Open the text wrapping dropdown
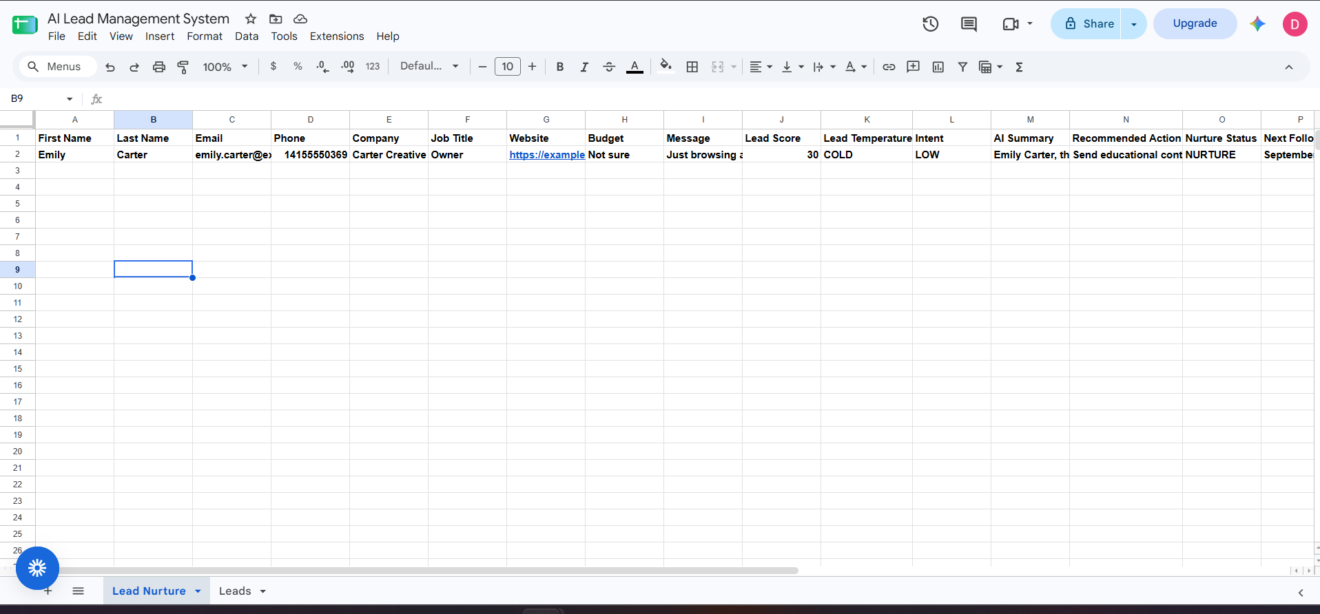 coord(824,67)
